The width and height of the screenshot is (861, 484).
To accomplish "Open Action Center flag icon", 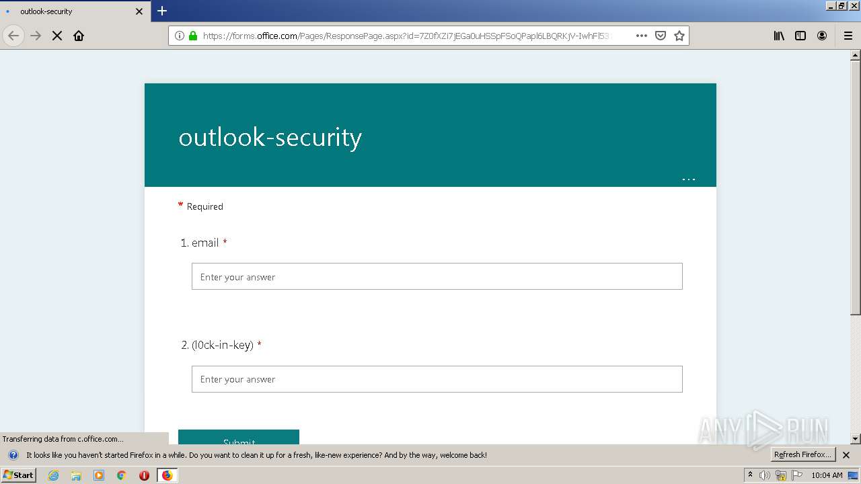I will [x=797, y=475].
